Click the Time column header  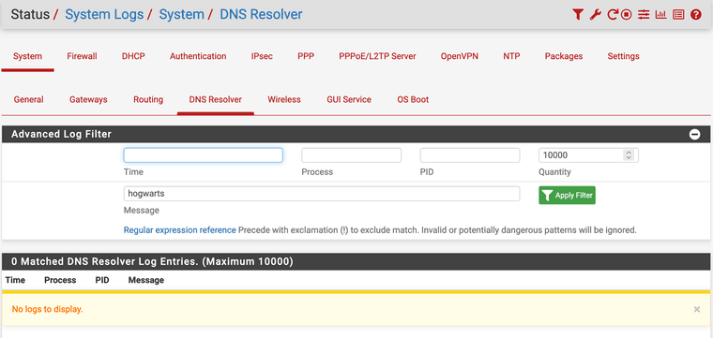[15, 280]
